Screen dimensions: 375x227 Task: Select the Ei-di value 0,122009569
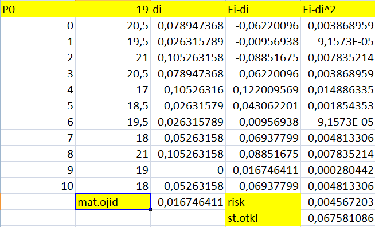263,89
